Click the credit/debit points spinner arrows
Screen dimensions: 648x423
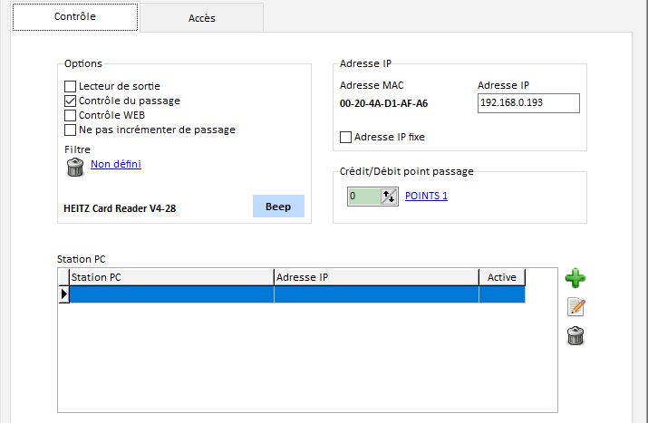tap(389, 196)
